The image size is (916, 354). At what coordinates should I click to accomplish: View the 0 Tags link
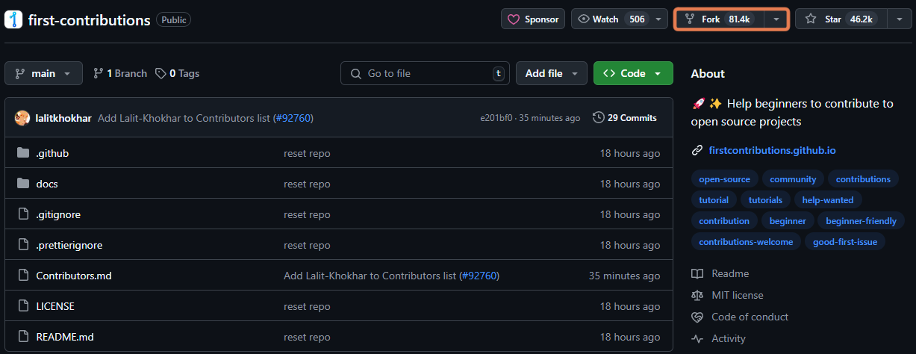click(x=177, y=73)
